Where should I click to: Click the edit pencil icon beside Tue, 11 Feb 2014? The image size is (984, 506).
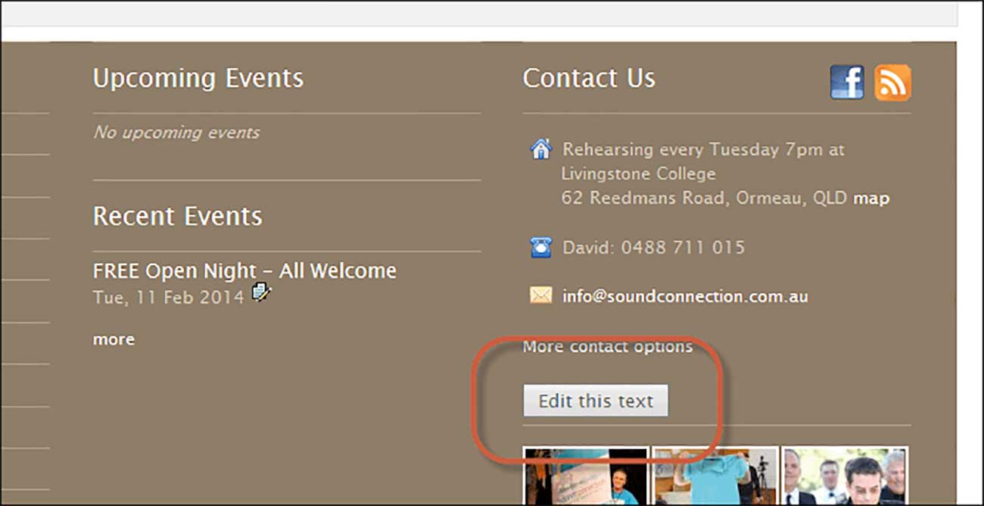pyautogui.click(x=262, y=292)
